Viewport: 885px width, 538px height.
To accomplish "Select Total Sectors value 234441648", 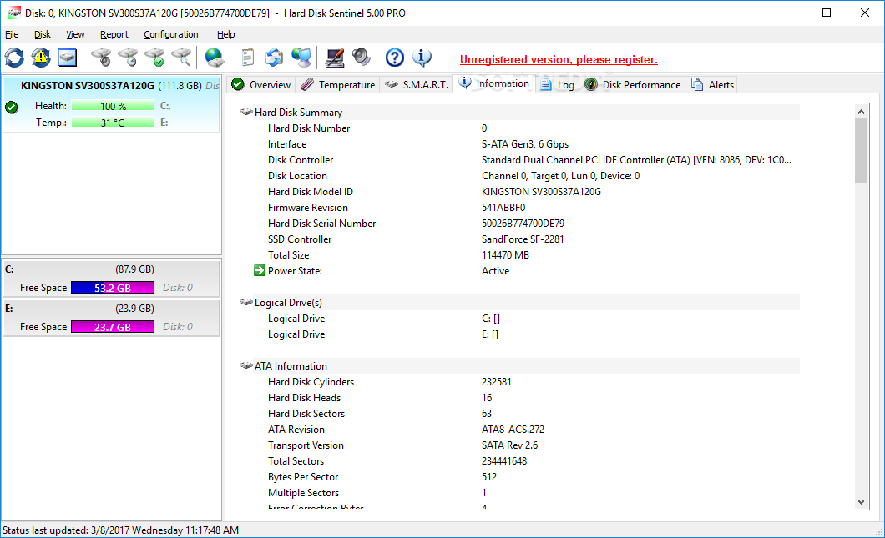I will coord(504,460).
